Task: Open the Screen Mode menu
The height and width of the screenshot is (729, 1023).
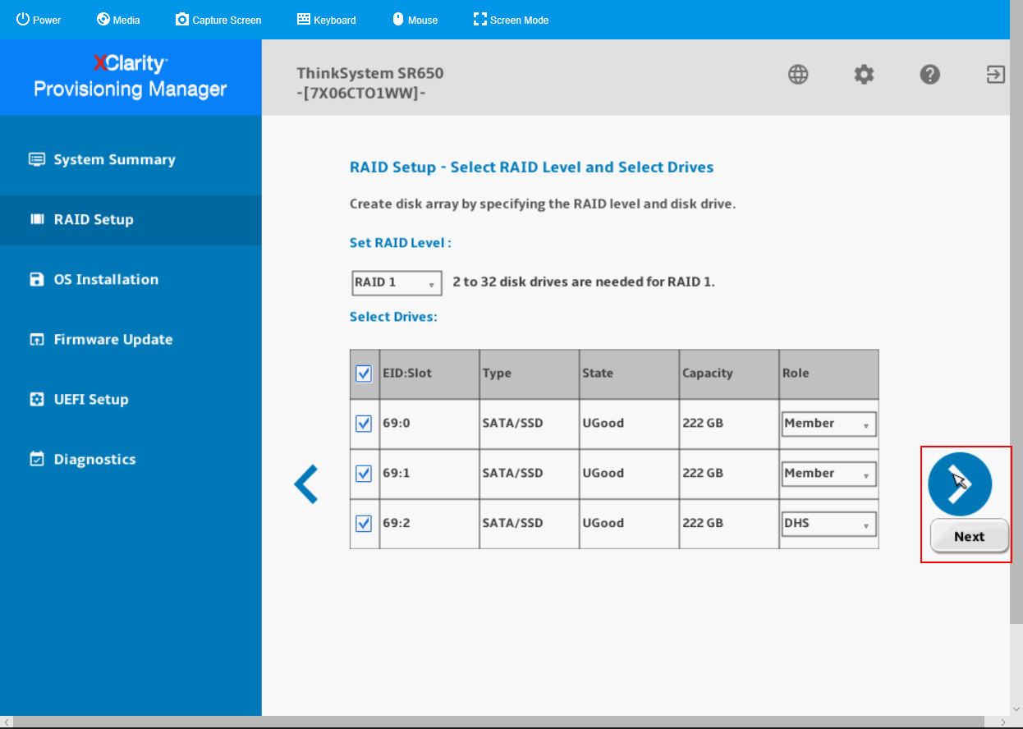Action: (x=511, y=20)
